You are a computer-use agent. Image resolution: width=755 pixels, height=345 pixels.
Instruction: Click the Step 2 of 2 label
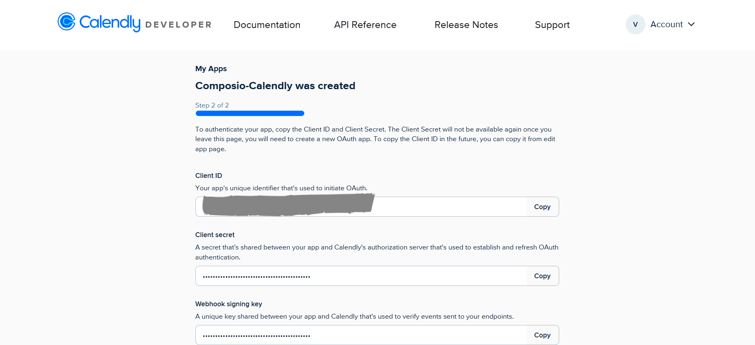pyautogui.click(x=212, y=105)
